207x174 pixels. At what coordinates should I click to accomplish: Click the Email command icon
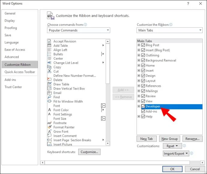pos(49,93)
